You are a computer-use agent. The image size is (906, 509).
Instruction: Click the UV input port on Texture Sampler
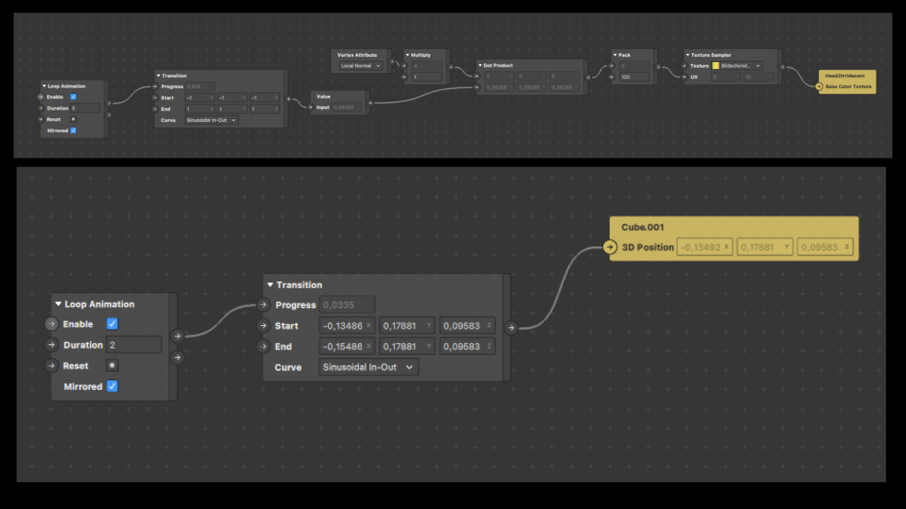point(684,77)
